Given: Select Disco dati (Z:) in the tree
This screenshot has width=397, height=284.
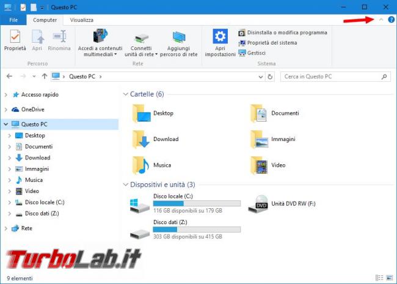Looking at the screenshot, I should pos(42,213).
